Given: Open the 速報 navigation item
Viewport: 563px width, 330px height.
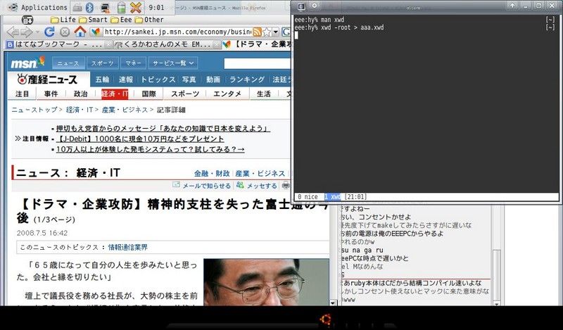Looking at the screenshot, I should click(x=126, y=80).
